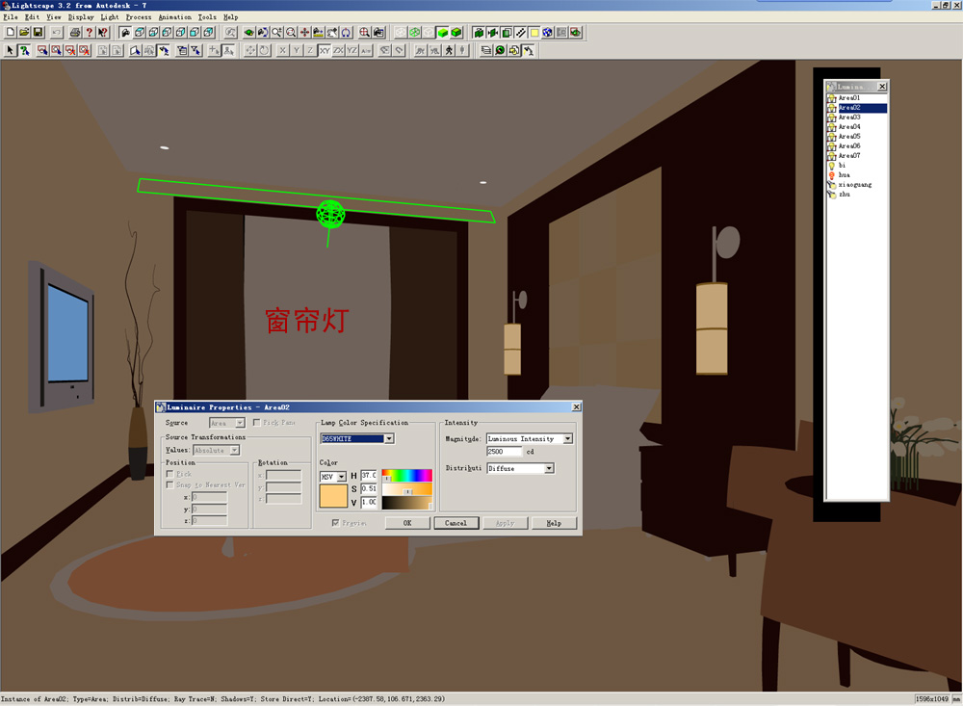Click the rainbow hue slider bar
Screen dimensions: 963x706
(406, 475)
